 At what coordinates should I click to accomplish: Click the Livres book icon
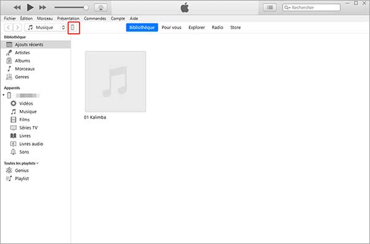point(14,136)
